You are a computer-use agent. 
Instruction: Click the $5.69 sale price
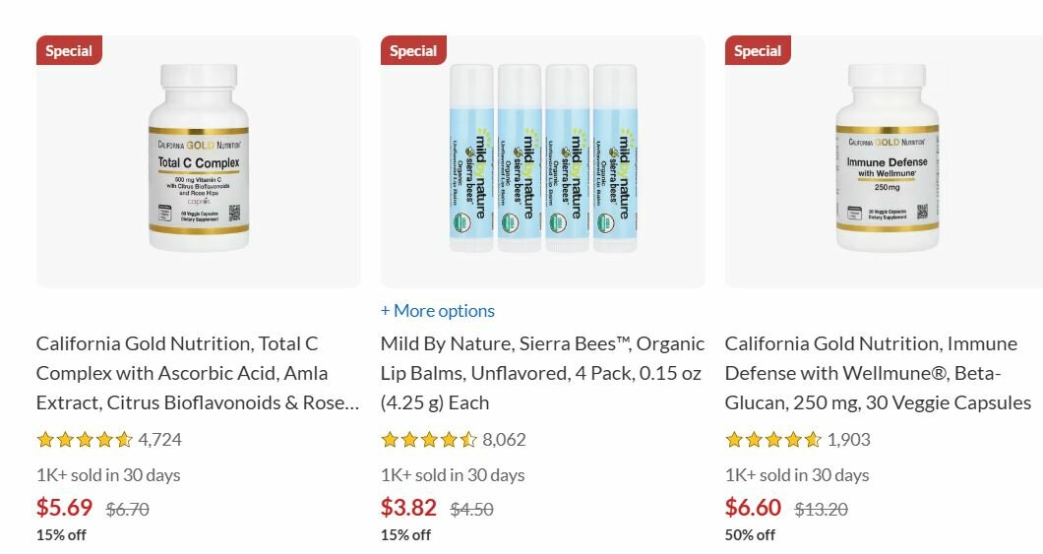(x=64, y=508)
